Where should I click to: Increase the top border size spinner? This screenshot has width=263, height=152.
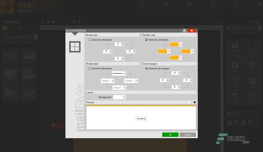click(x=123, y=43)
